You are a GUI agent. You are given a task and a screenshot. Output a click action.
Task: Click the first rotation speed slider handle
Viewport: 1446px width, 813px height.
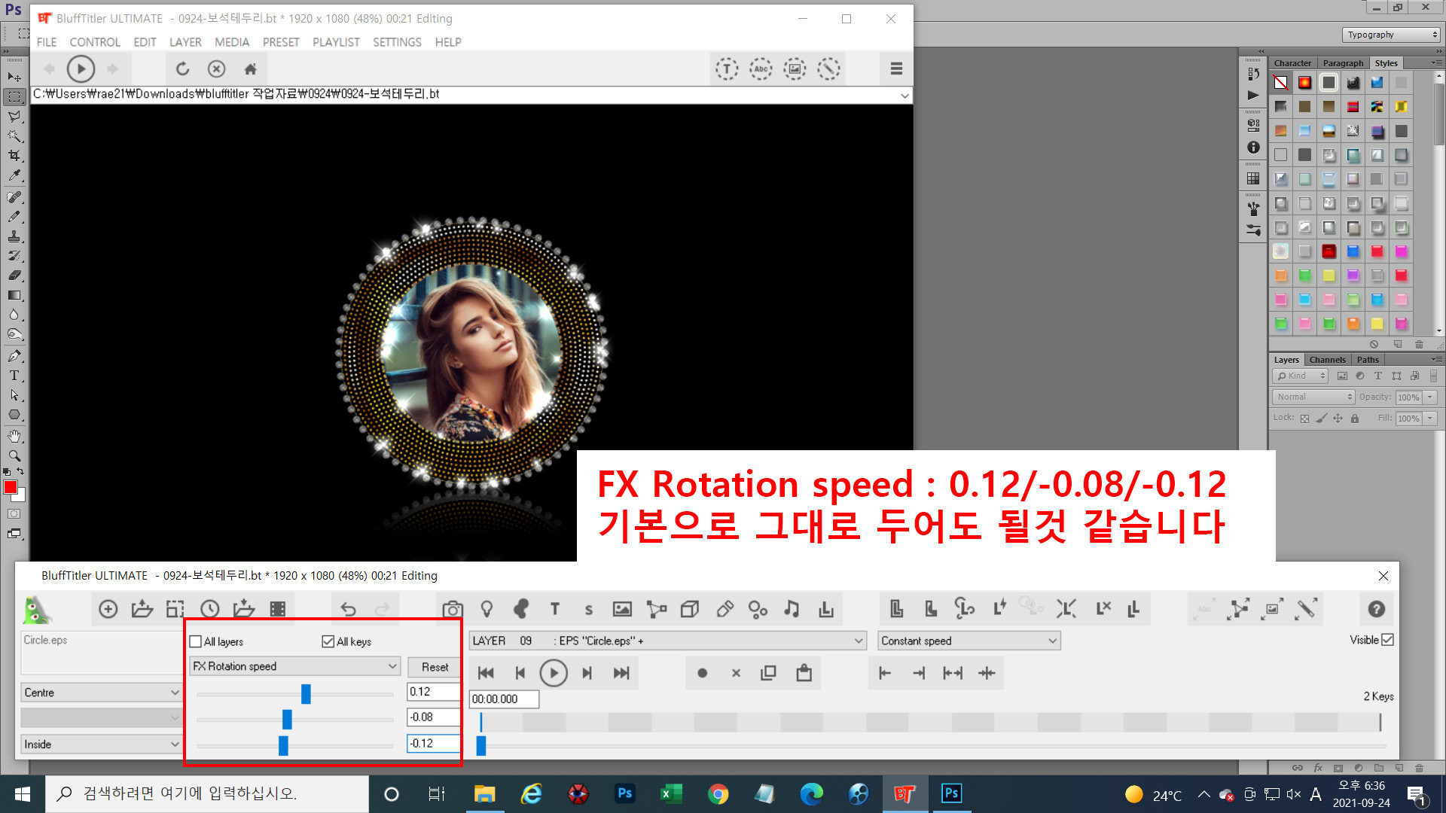pos(306,693)
